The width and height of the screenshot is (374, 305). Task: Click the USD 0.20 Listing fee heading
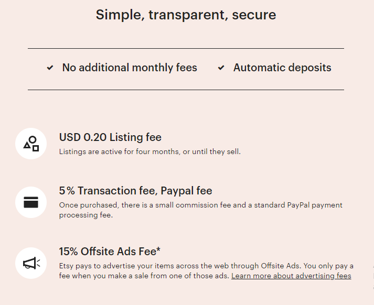[x=110, y=137]
